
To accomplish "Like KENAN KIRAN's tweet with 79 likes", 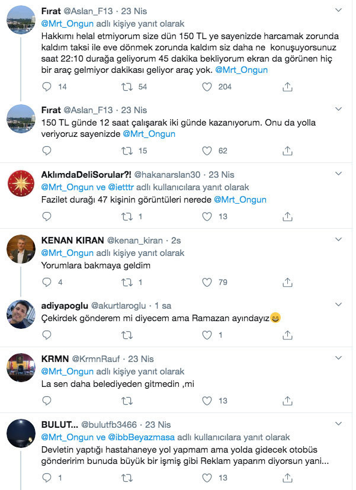I will [x=207, y=282].
